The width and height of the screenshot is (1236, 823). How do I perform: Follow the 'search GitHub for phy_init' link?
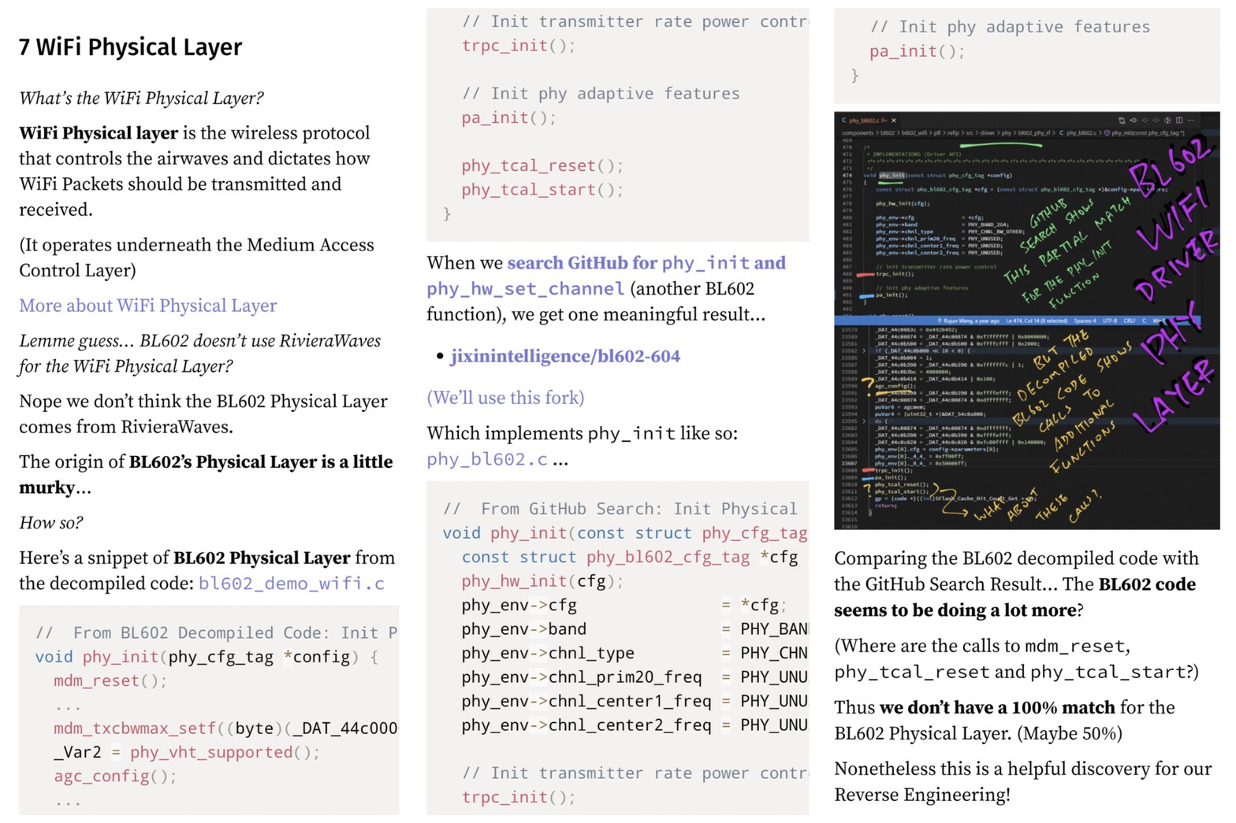[x=605, y=263]
